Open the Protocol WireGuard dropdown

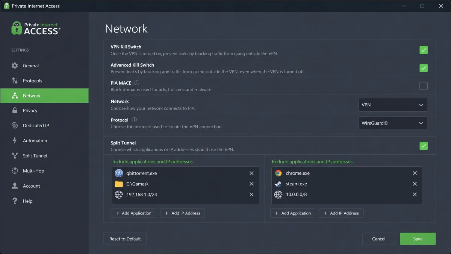(393, 123)
